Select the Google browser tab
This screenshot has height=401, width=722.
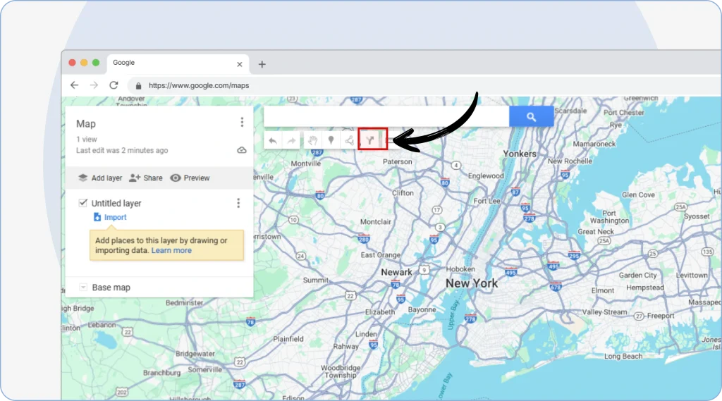(x=178, y=63)
